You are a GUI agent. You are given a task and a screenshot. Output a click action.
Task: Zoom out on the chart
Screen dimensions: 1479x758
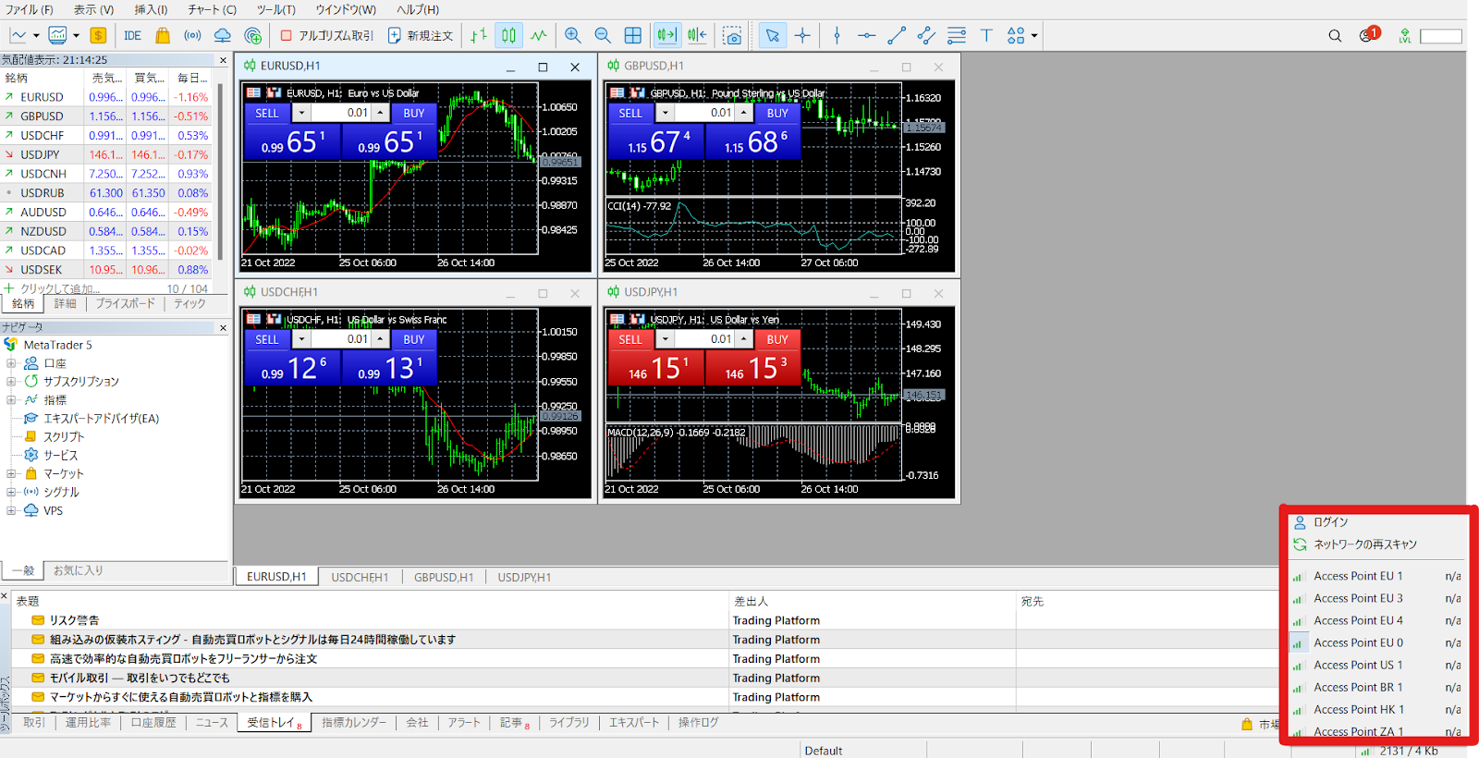coord(603,35)
